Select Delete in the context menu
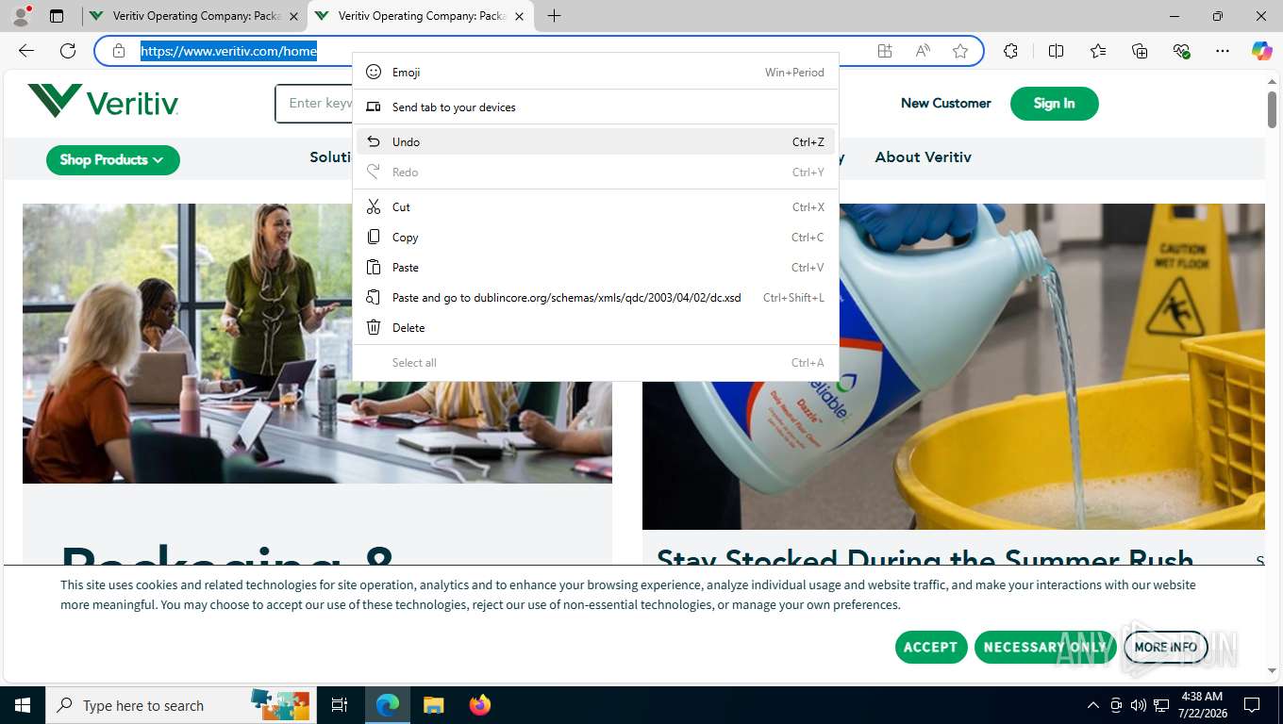1283x724 pixels. (x=595, y=328)
